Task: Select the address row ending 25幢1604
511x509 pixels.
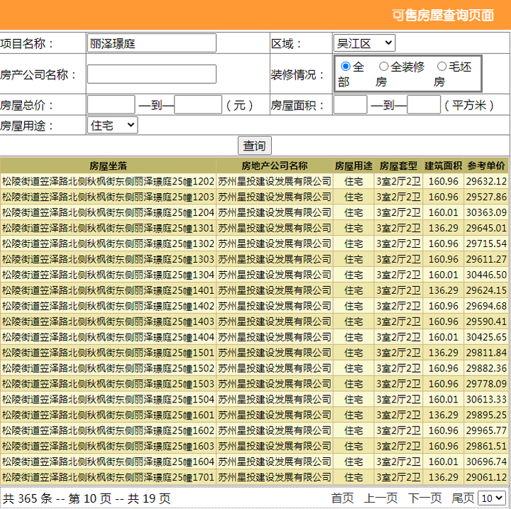Action: [108, 461]
